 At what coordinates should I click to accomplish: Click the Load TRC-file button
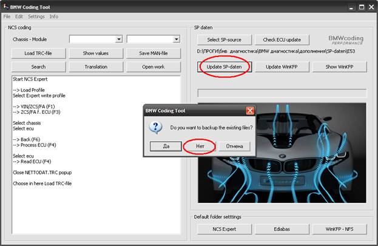[x=38, y=53]
